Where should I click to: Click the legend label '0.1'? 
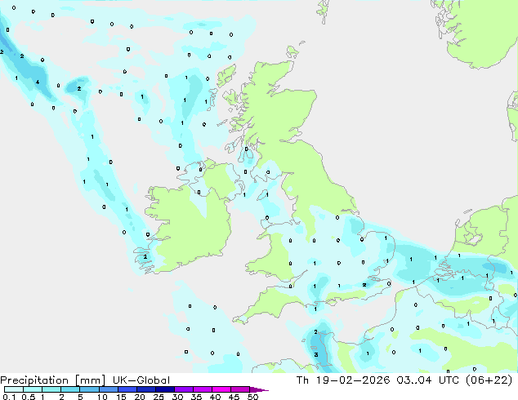[9, 397]
